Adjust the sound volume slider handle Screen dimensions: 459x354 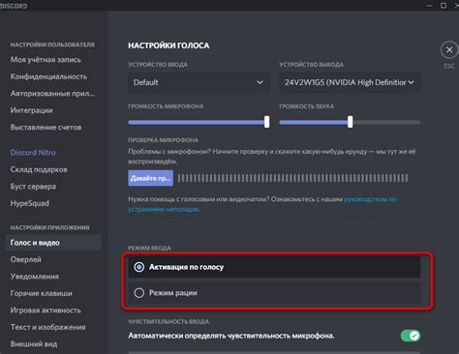(x=351, y=122)
